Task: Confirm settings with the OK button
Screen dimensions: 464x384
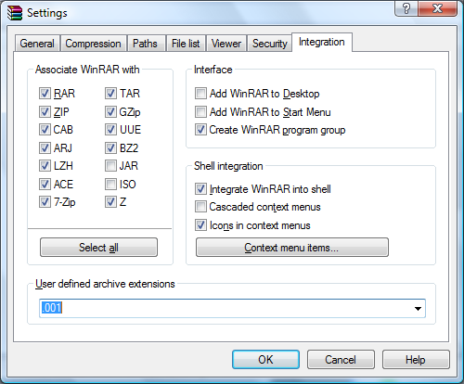Action: click(265, 360)
